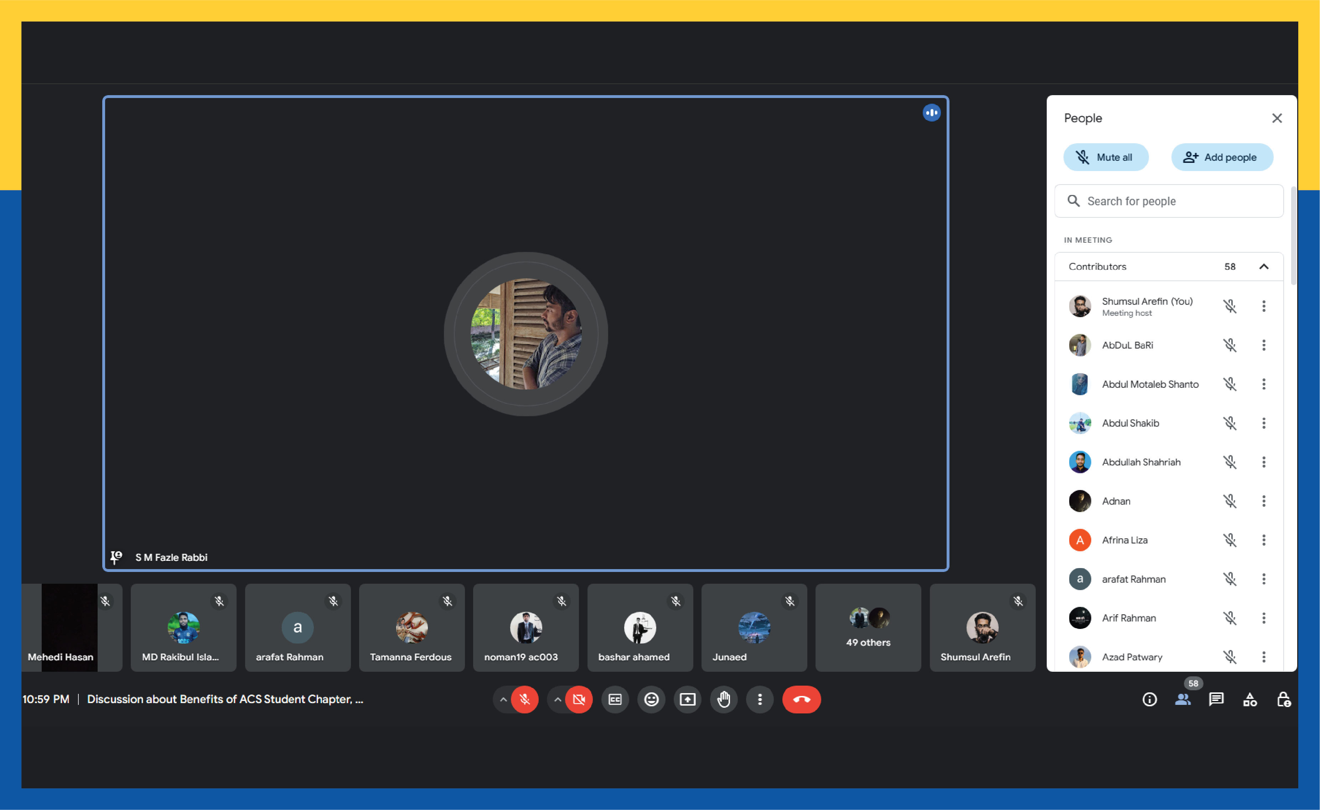Viewport: 1320px width, 810px height.
Task: Turn on your camera
Action: click(x=579, y=700)
